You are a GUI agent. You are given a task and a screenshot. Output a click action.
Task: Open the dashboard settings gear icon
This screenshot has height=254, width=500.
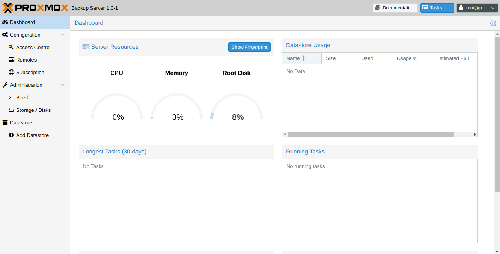(493, 23)
